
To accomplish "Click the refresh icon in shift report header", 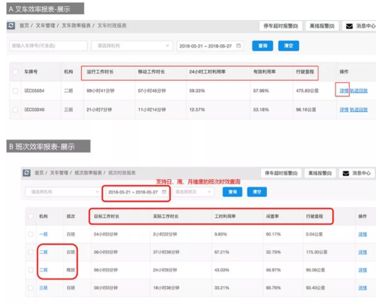I will coord(27,173).
